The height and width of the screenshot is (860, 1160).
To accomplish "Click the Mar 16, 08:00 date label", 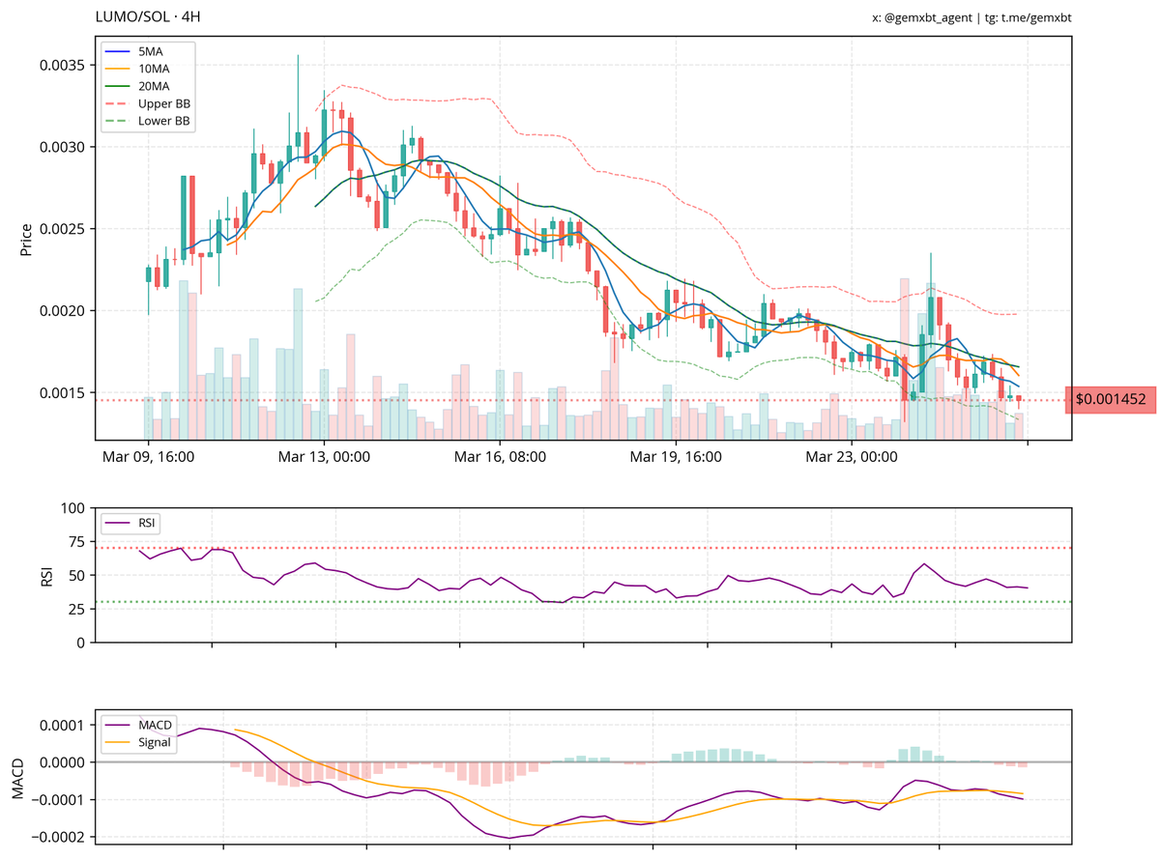I will tap(501, 456).
